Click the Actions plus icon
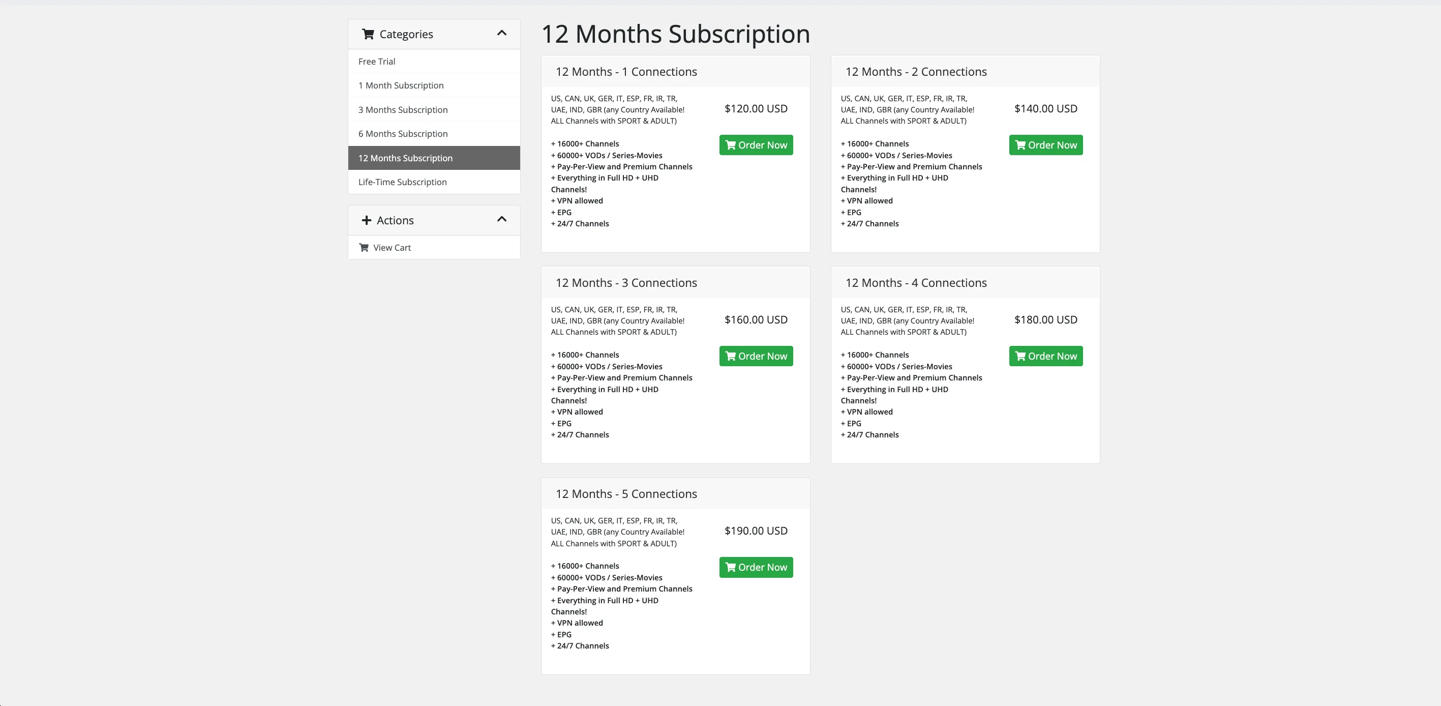This screenshot has height=706, width=1441. pyautogui.click(x=367, y=220)
